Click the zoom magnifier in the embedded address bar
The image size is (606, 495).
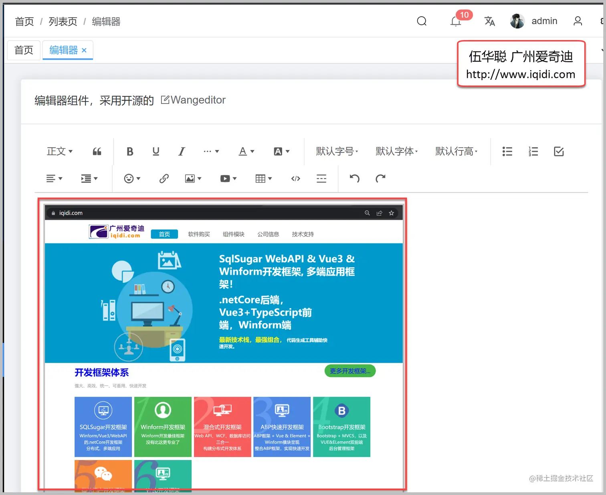[367, 213]
